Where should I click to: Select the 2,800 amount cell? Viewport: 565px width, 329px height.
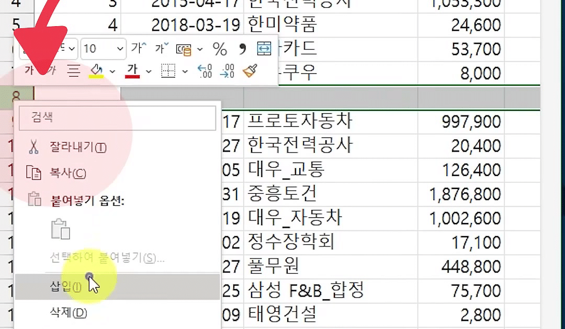coord(461,314)
